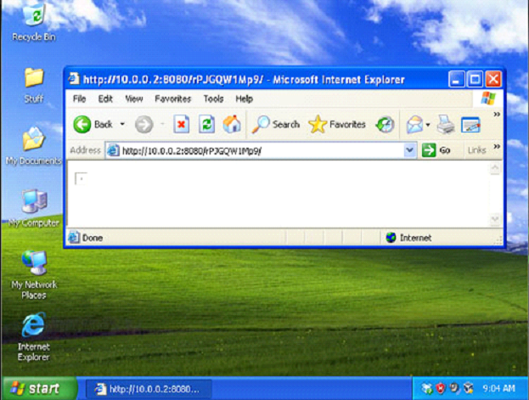This screenshot has width=529, height=400.
Task: Click the Address bar URL field
Action: (255, 150)
